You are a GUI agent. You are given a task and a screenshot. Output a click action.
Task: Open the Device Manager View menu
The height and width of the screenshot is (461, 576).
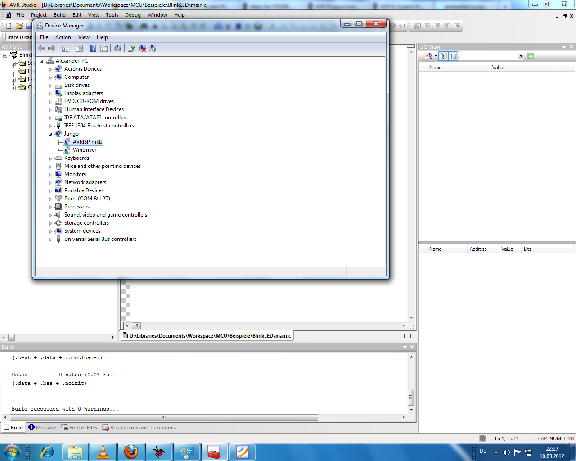pos(84,37)
